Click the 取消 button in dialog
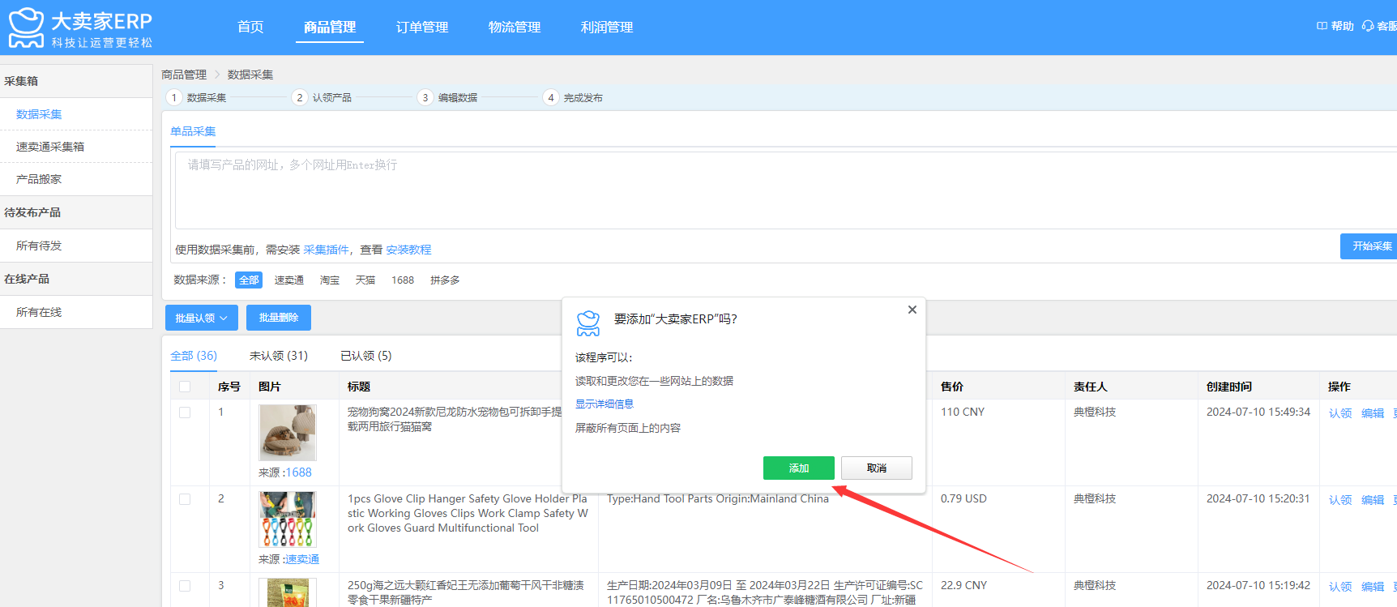This screenshot has width=1397, height=607. point(877,468)
